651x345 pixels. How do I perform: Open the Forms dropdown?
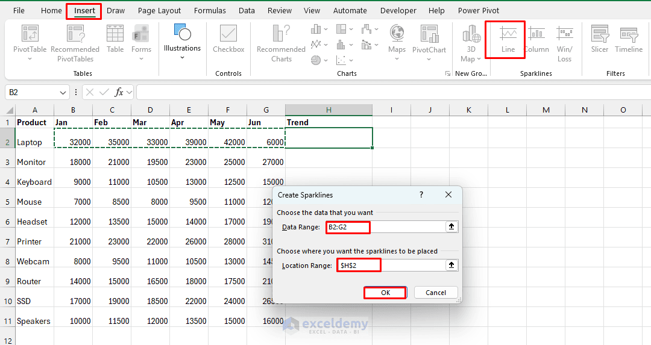click(141, 59)
